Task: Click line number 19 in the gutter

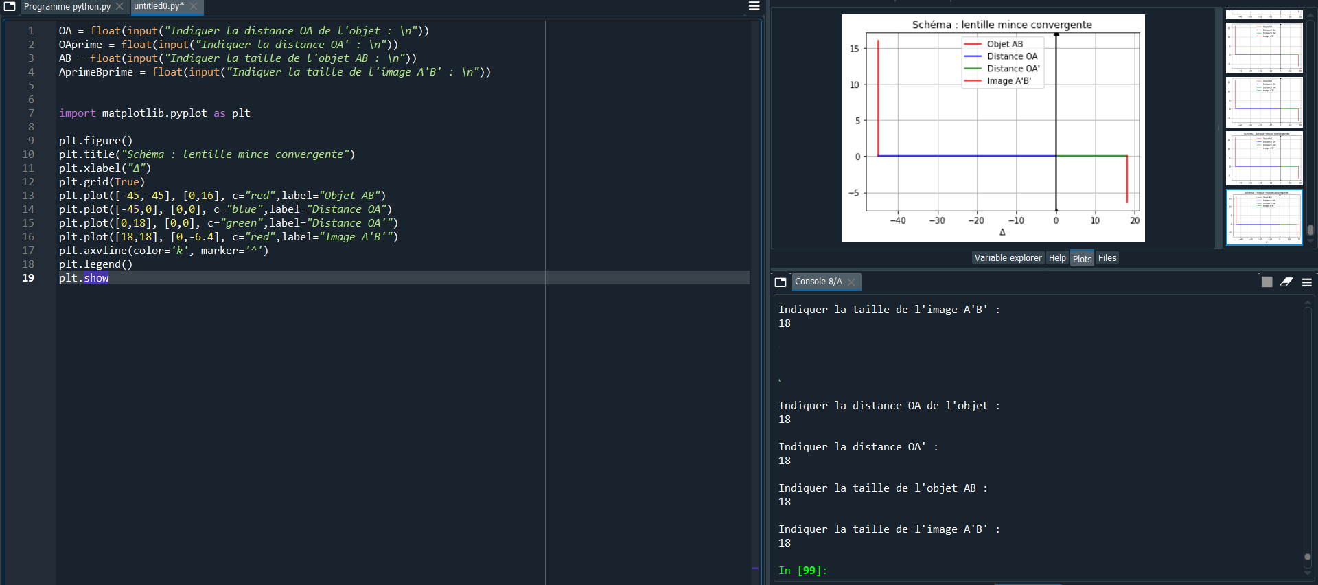Action: point(27,278)
